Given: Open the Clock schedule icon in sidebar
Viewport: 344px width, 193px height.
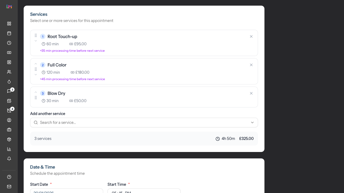Looking at the screenshot, I should [x=9, y=43].
